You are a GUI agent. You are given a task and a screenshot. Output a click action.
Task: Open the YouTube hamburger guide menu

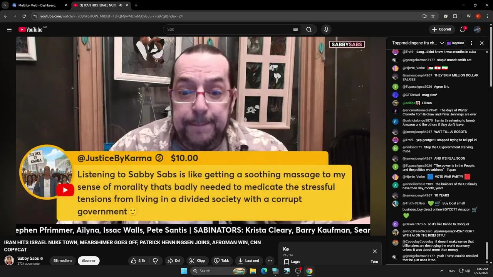point(9,30)
